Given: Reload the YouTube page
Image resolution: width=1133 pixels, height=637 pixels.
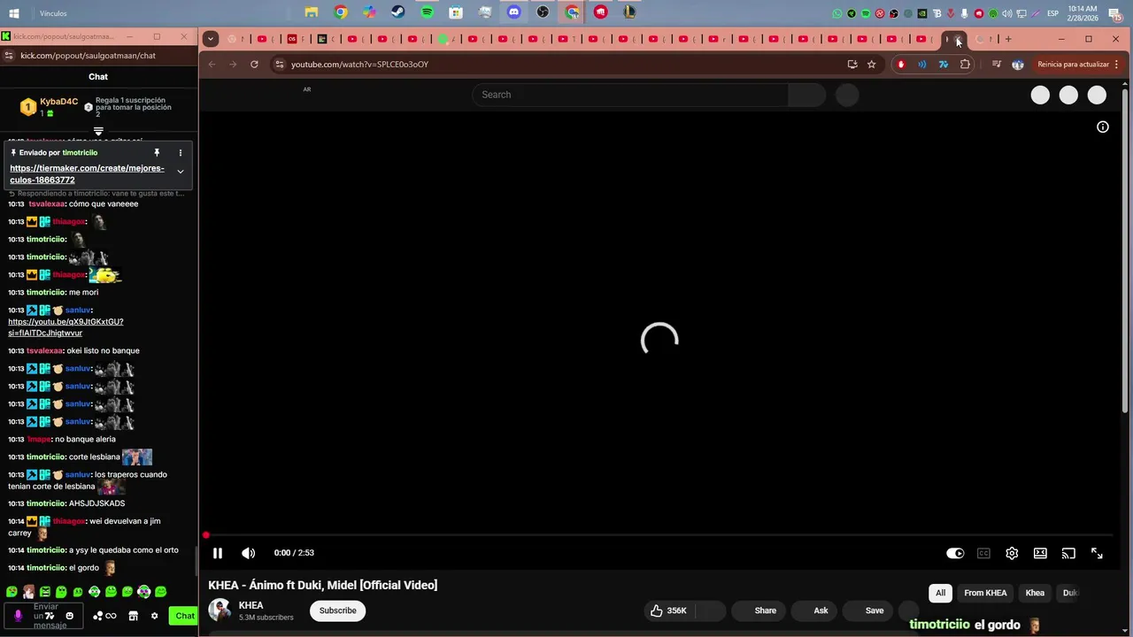Looking at the screenshot, I should (x=254, y=65).
